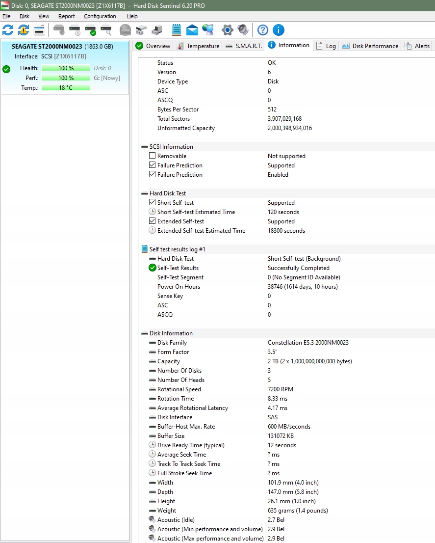Image resolution: width=435 pixels, height=543 pixels.
Task: Toggle the Failure Prediction Supported checkbox
Action: (x=152, y=165)
